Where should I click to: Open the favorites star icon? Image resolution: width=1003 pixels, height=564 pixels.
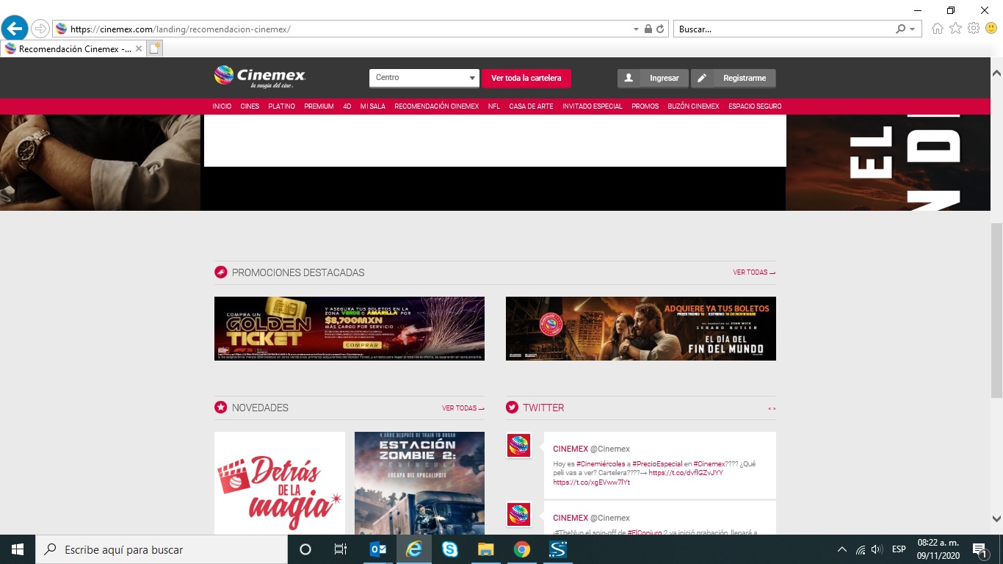click(x=955, y=29)
